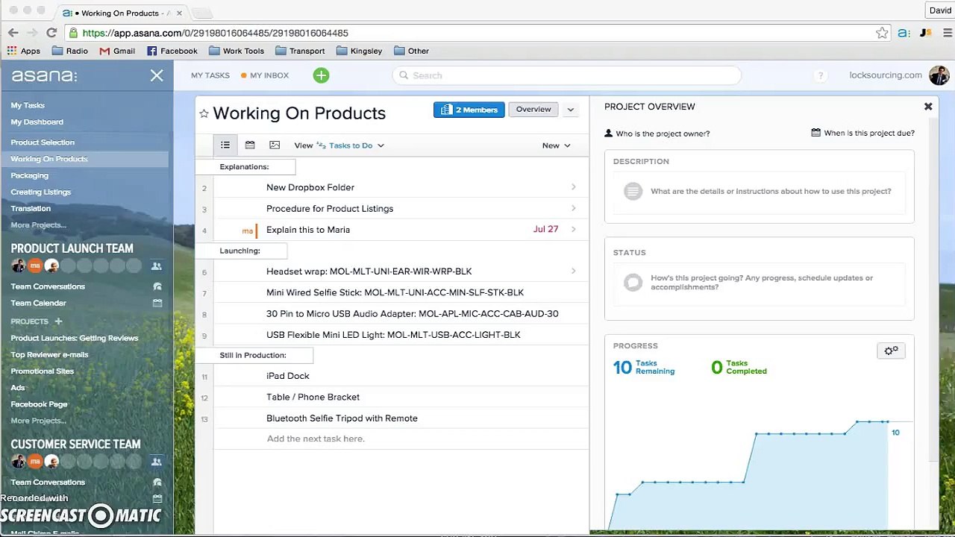
Task: Select the Creating Listings project
Action: [41, 192]
